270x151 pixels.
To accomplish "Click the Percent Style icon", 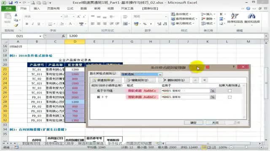I will pos(145,24).
